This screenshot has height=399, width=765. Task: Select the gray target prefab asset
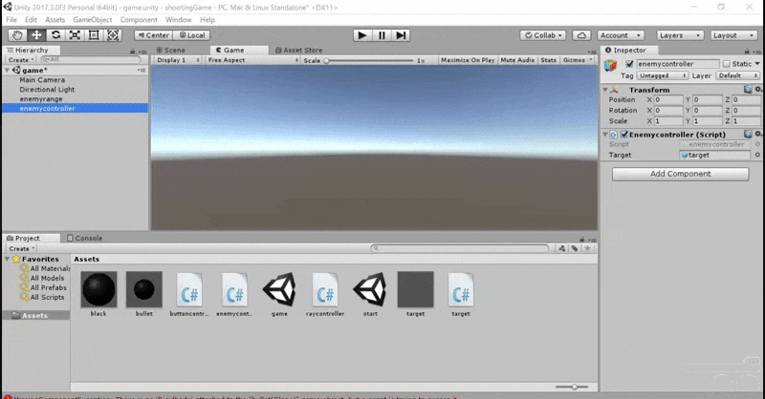coord(416,289)
